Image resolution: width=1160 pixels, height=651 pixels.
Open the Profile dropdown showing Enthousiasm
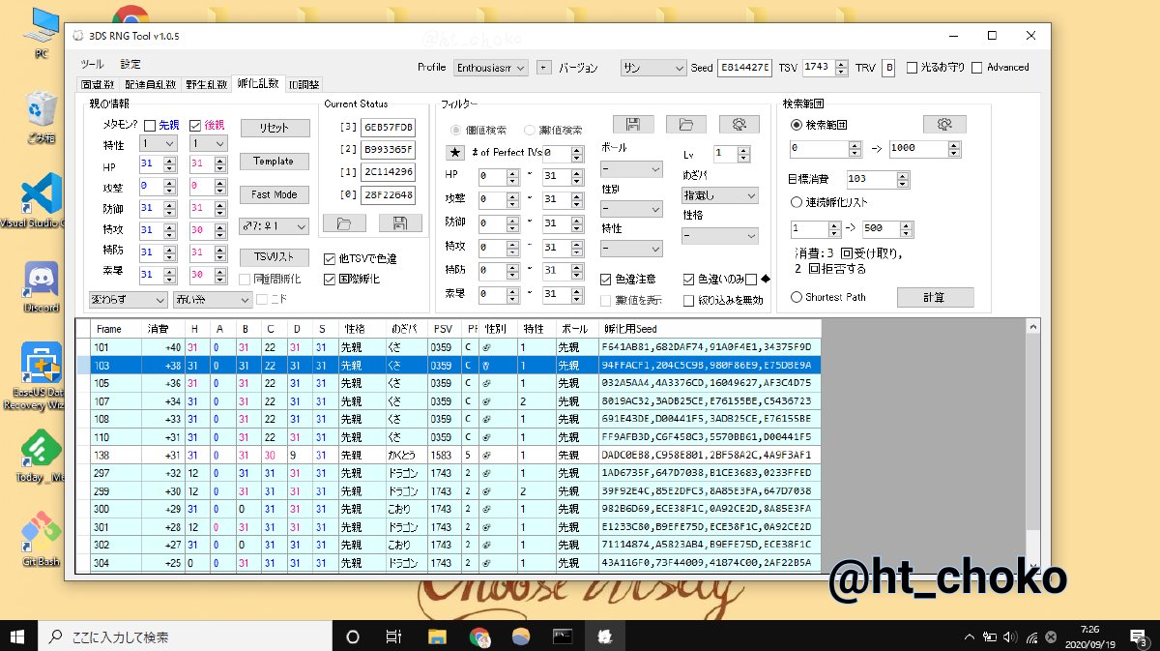click(x=491, y=68)
